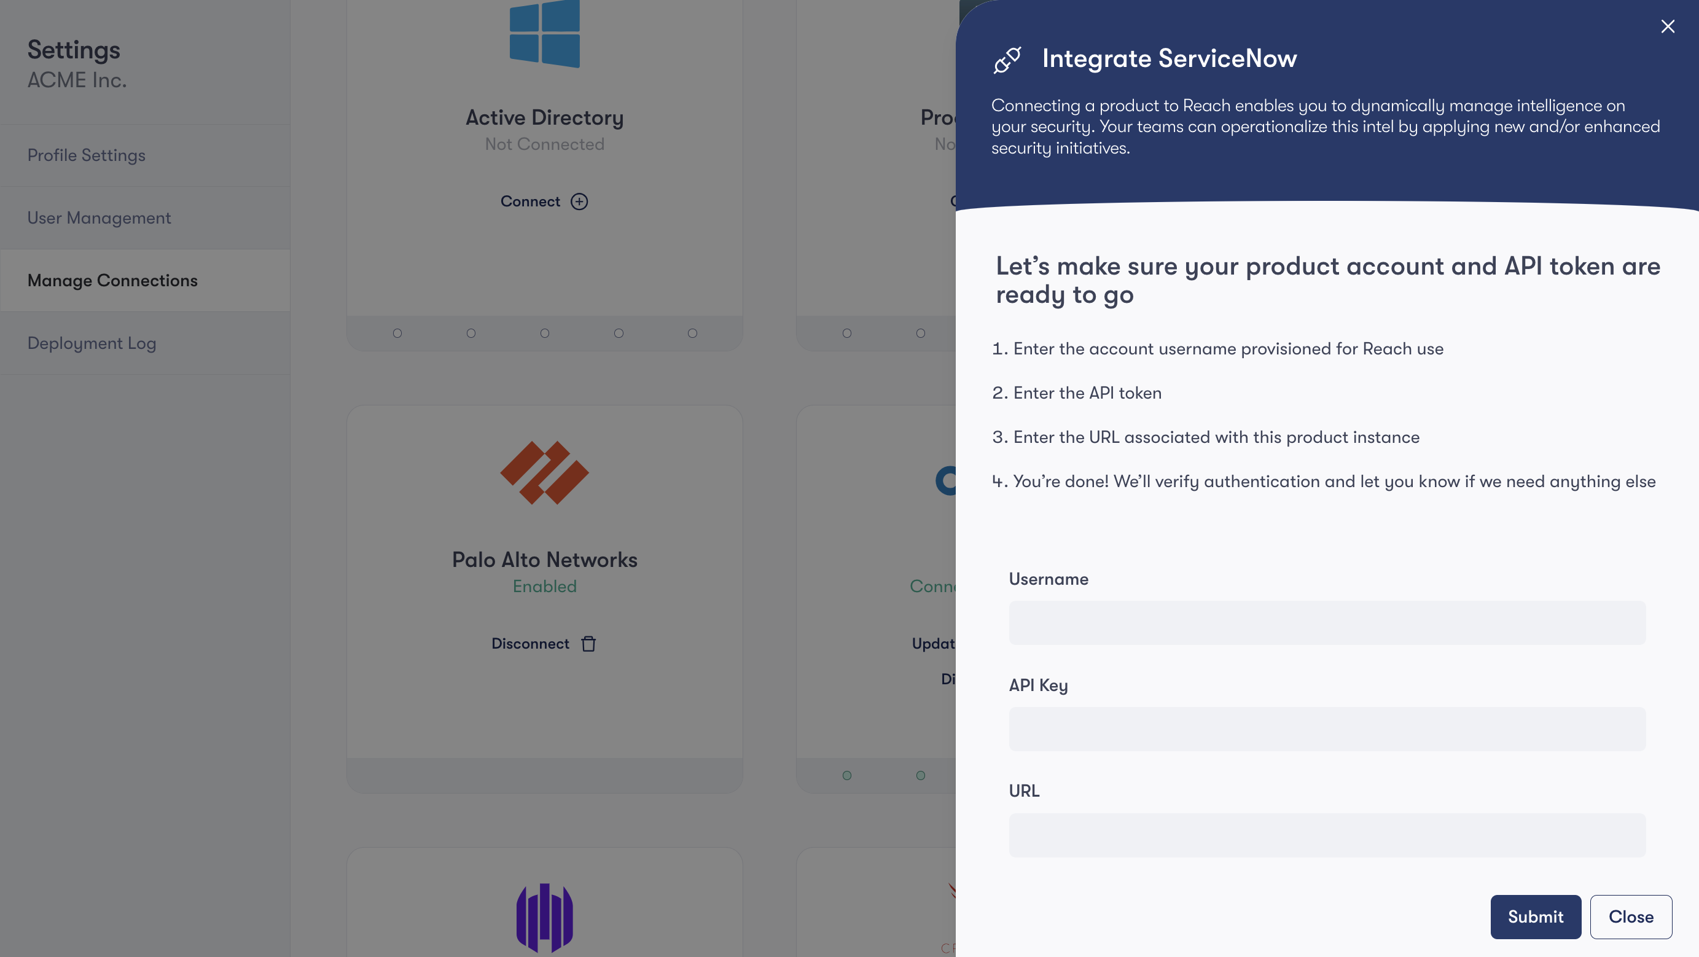Click the Close button in panel

(x=1630, y=917)
